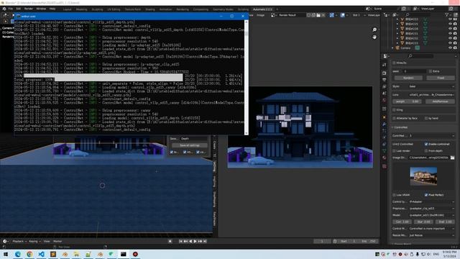460x259 pixels.
Task: Open the Control type IP-Adapter dropdown
Action: click(431, 201)
